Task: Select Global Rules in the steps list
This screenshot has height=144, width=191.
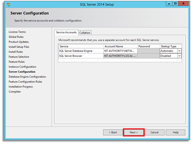Action: pos(16,37)
